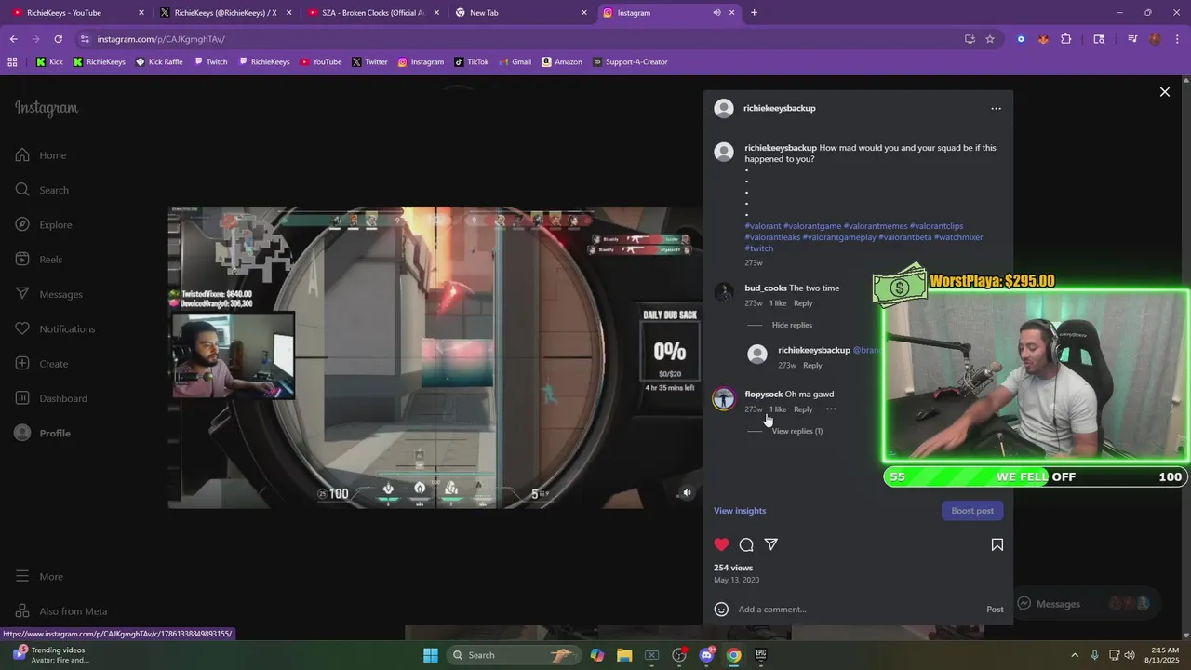Share the post with the paper plane icon
Image resolution: width=1191 pixels, height=670 pixels.
[771, 544]
